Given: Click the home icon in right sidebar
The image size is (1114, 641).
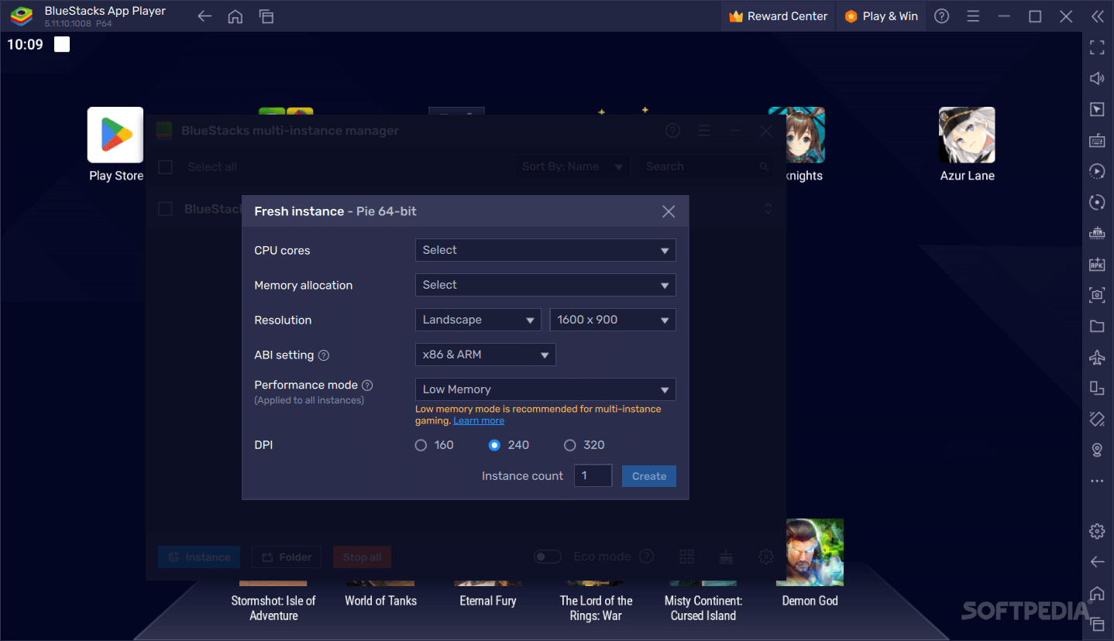Looking at the screenshot, I should pos(1097,593).
